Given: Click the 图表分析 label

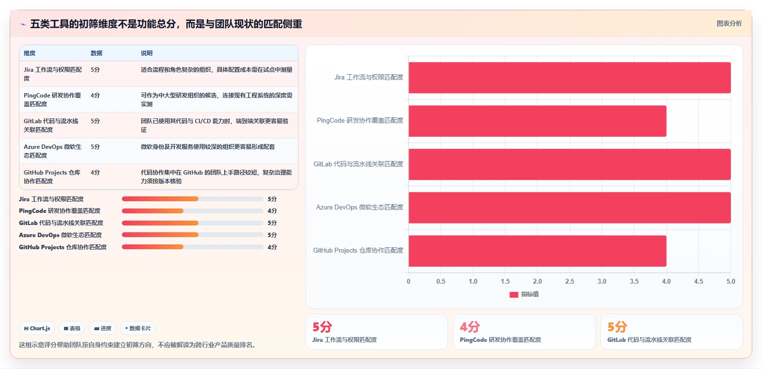Looking at the screenshot, I should coord(729,23).
